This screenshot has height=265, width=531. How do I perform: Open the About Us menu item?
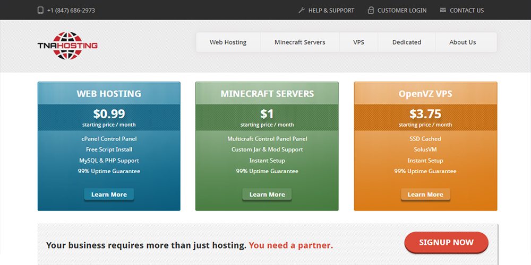pyautogui.click(x=463, y=42)
